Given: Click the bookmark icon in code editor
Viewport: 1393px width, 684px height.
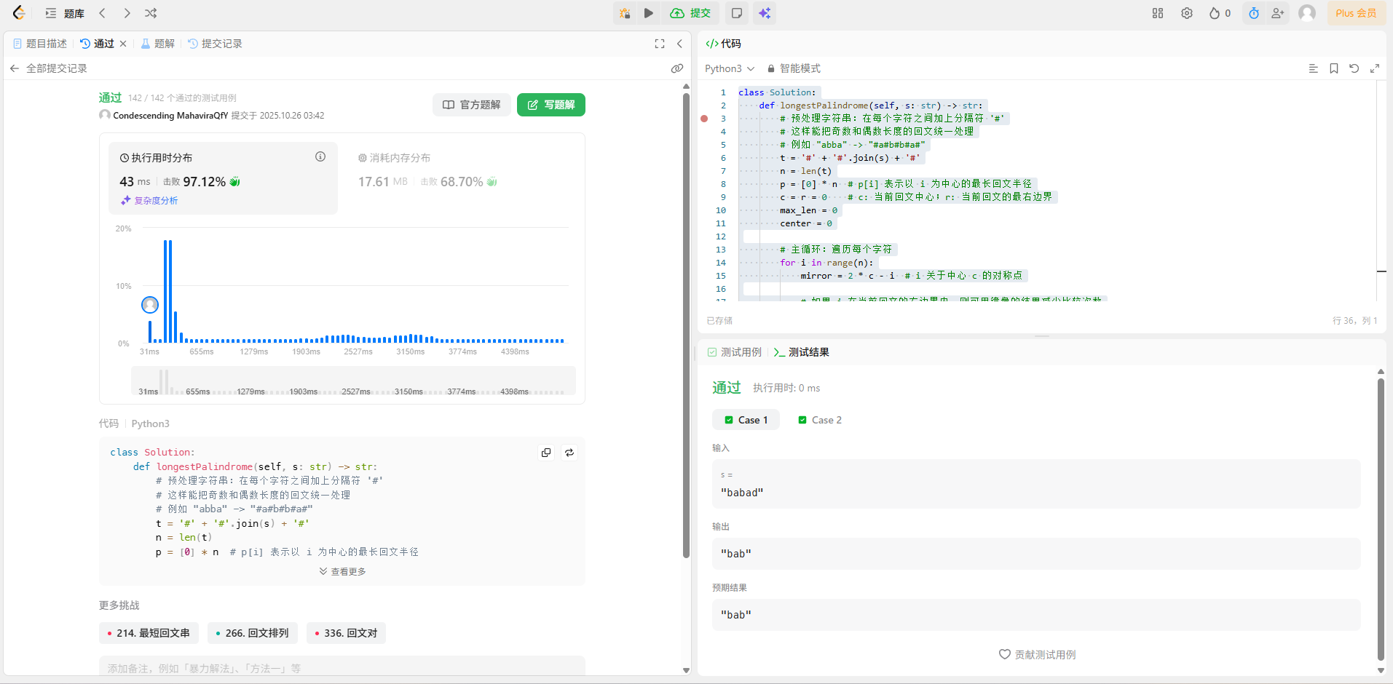Looking at the screenshot, I should pos(1334,68).
